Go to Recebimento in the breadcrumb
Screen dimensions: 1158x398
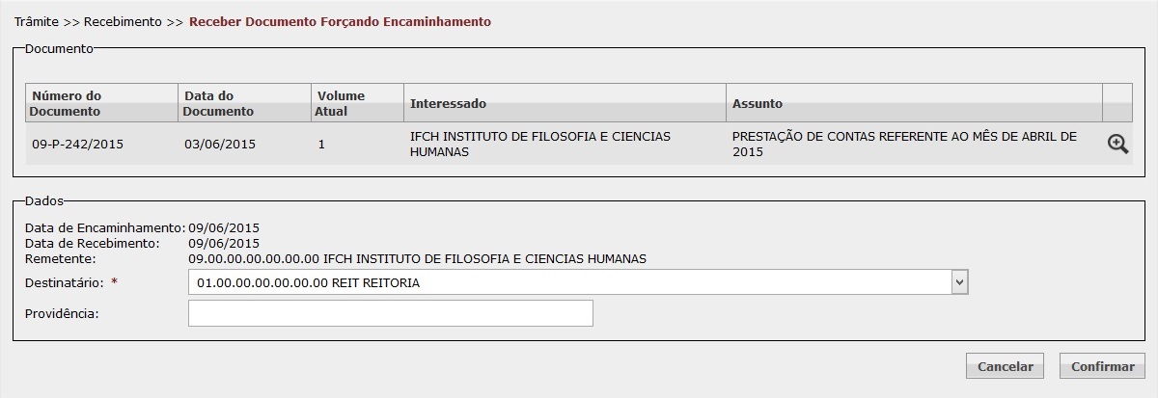tap(123, 21)
